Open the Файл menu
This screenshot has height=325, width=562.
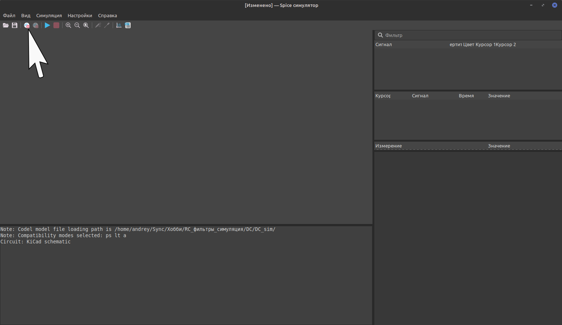[9, 15]
